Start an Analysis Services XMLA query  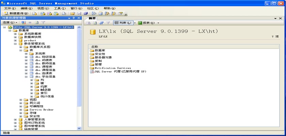[56, 14]
